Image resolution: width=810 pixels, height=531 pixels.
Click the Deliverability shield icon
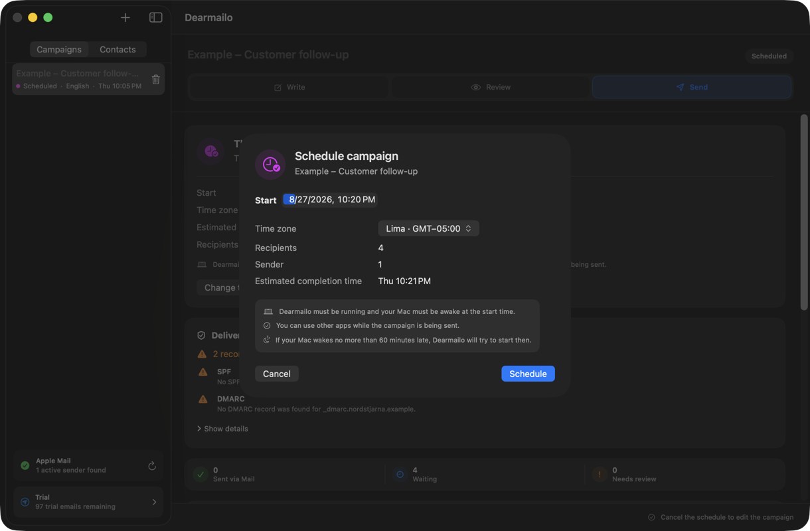coord(201,336)
